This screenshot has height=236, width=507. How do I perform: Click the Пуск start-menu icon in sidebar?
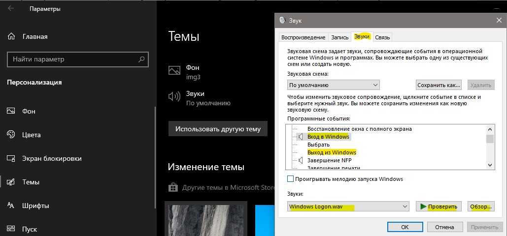(x=11, y=229)
